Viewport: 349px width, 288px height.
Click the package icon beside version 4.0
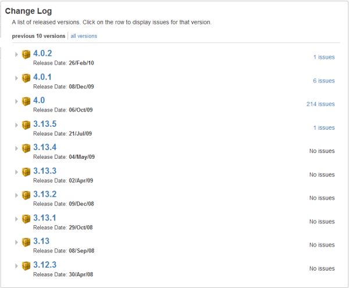26,101
